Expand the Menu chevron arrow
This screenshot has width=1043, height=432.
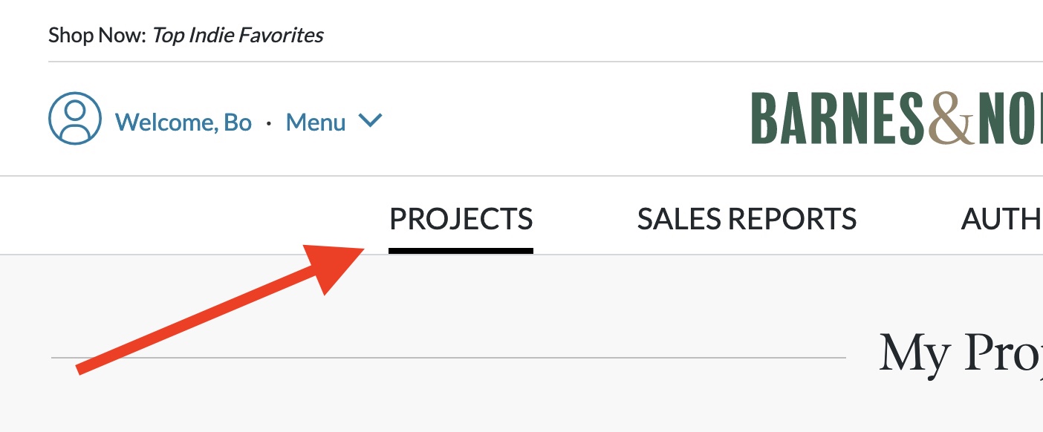point(370,120)
